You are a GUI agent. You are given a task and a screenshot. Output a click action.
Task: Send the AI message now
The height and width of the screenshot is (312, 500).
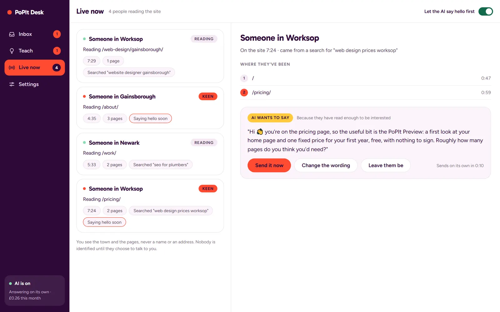coord(269,165)
